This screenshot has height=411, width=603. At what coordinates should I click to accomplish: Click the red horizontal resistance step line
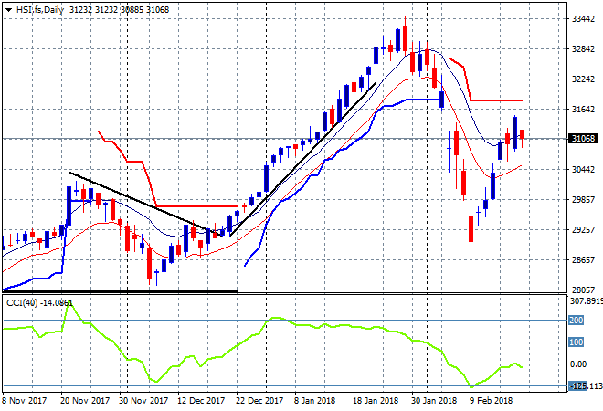(498, 100)
